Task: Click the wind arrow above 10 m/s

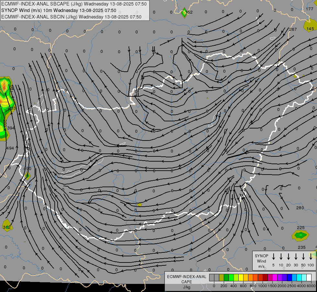Action: point(281,257)
